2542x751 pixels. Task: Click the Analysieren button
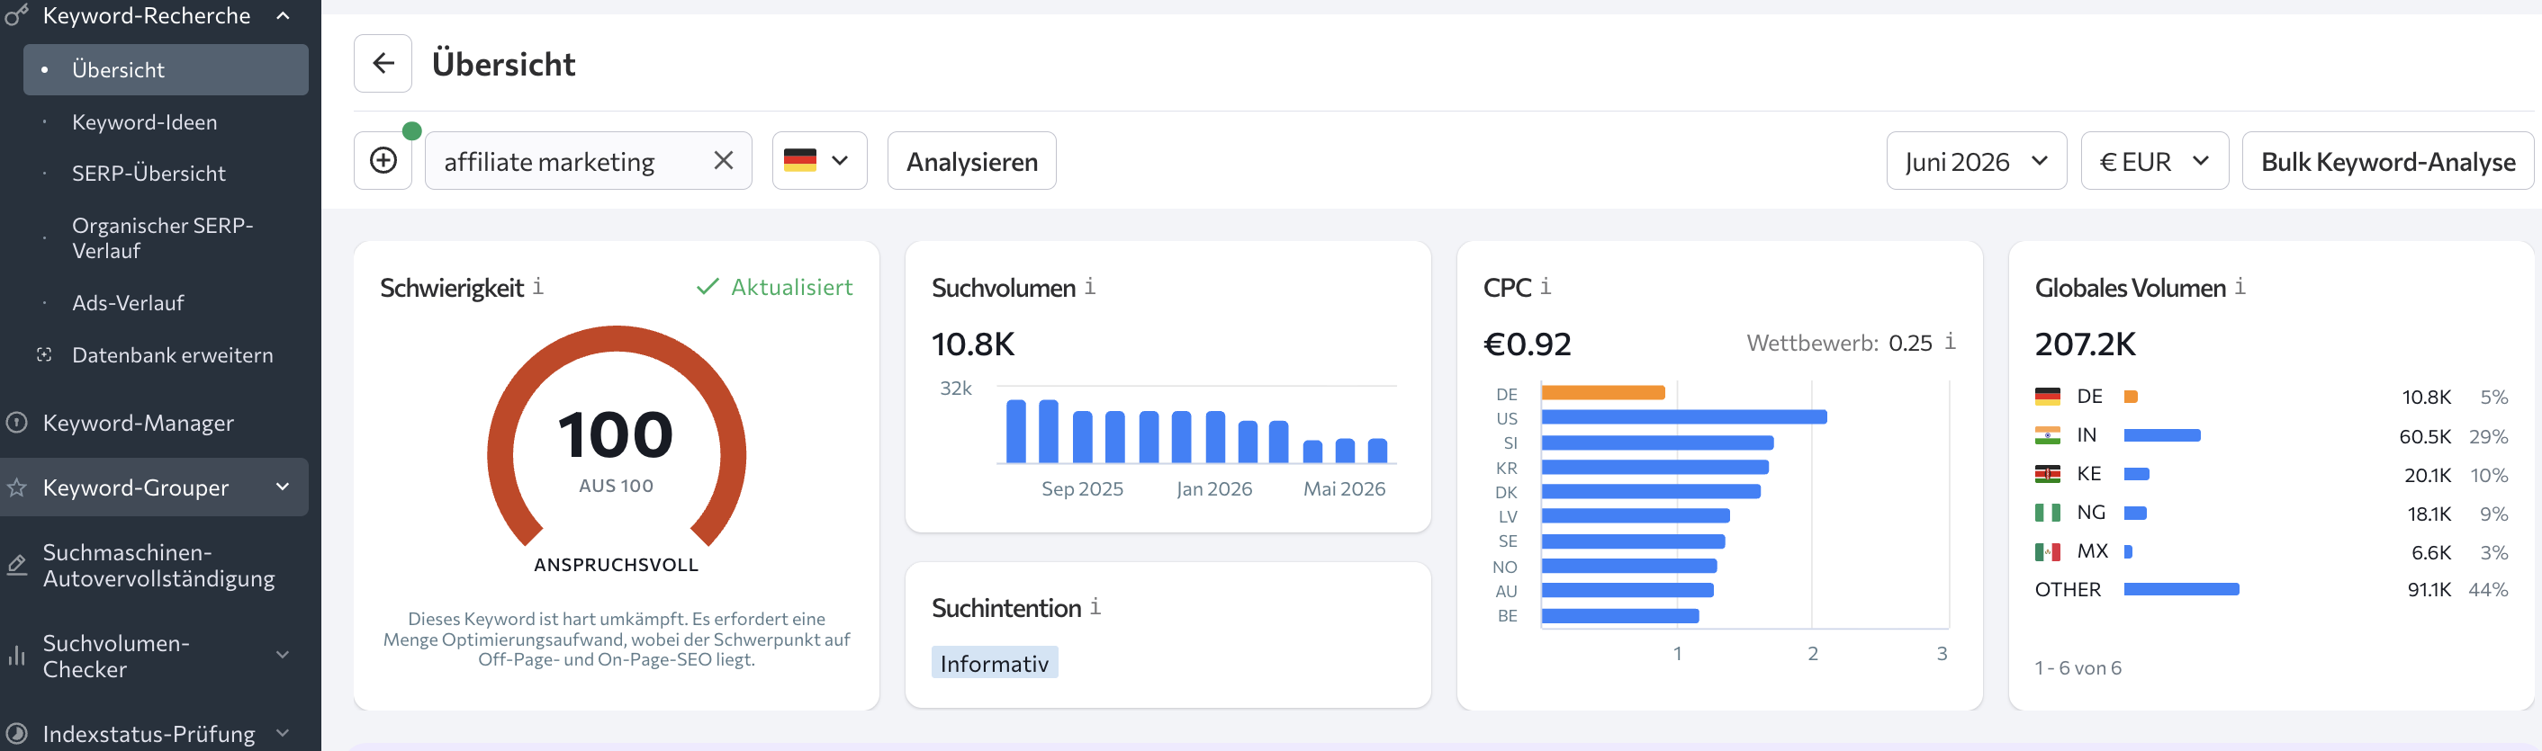coord(972,161)
